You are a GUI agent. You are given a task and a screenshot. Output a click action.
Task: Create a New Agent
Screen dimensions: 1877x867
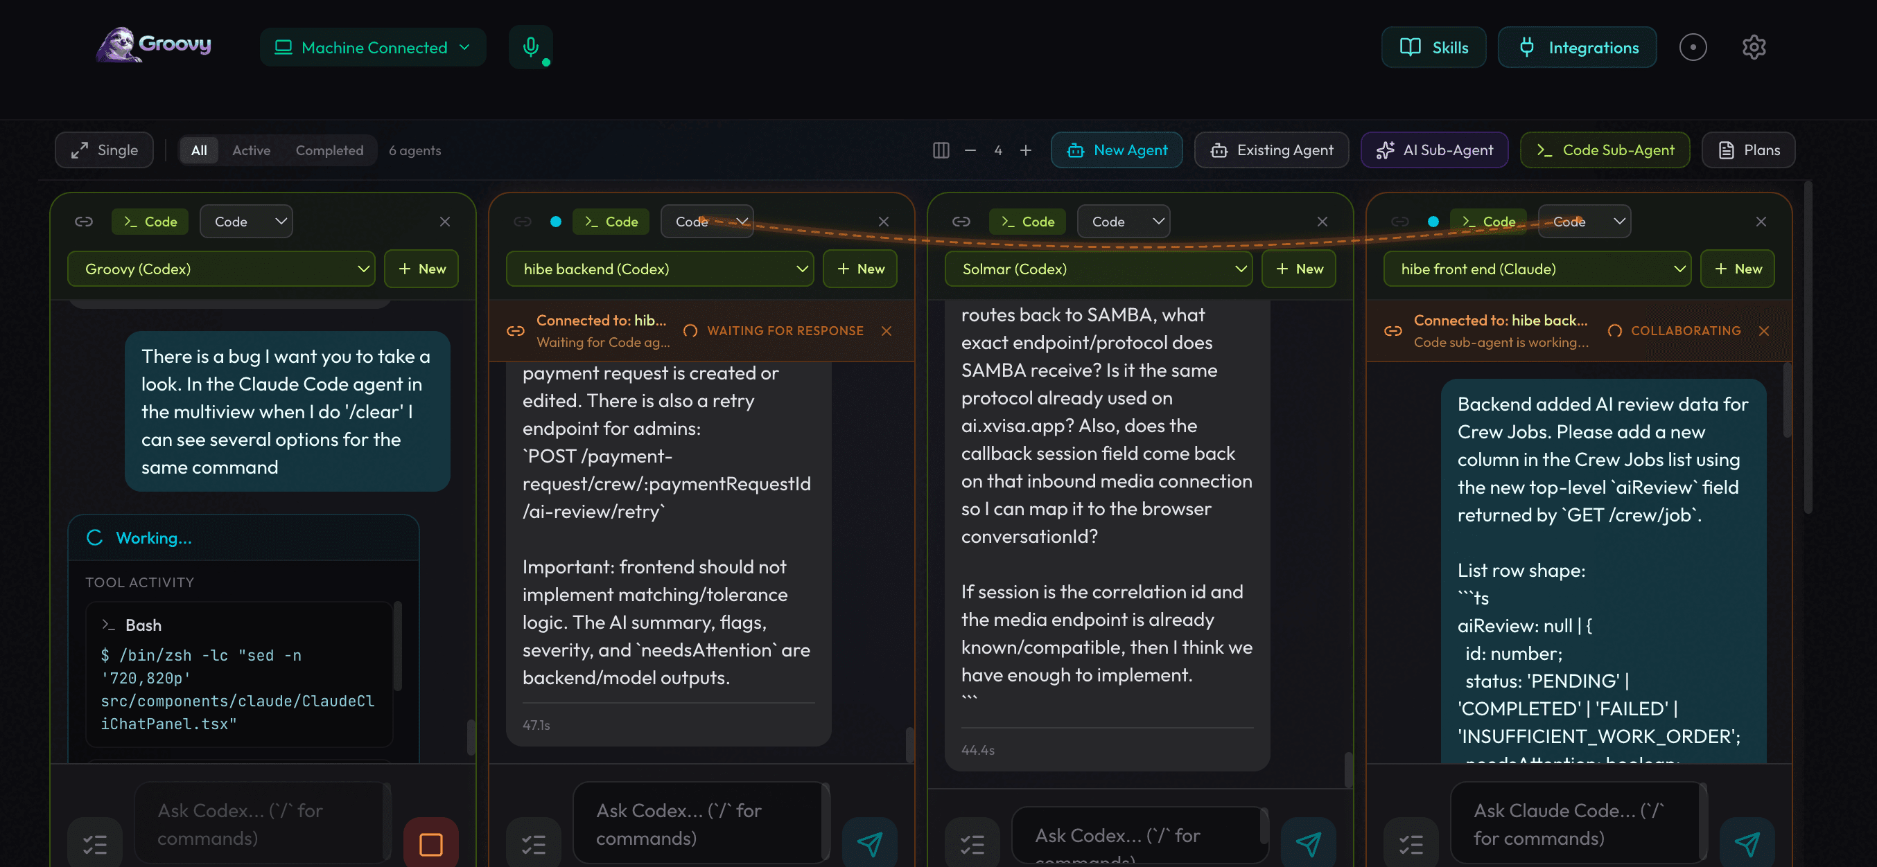[x=1117, y=150]
